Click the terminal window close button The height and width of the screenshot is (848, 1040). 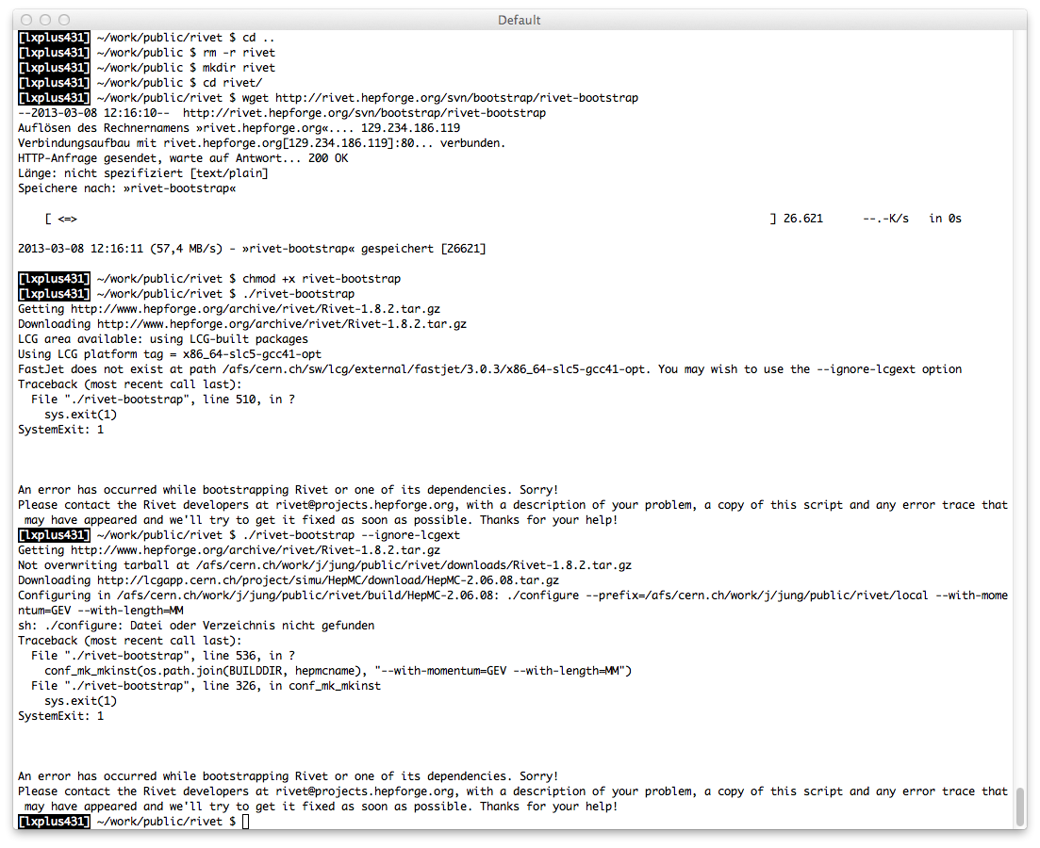26,20
